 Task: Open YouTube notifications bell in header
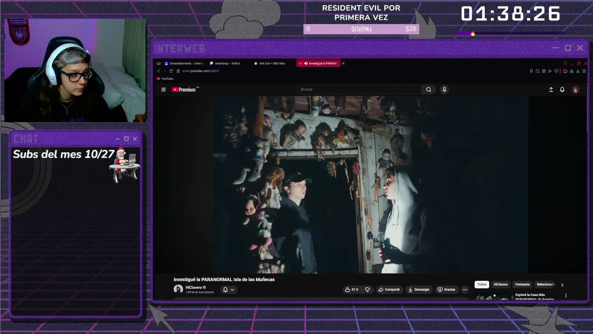[x=562, y=90]
